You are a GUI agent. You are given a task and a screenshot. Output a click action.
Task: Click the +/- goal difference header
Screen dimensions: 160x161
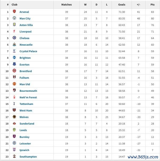click(x=138, y=4)
